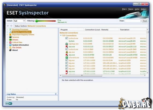Click the back navigation arrow

pos(8,26)
